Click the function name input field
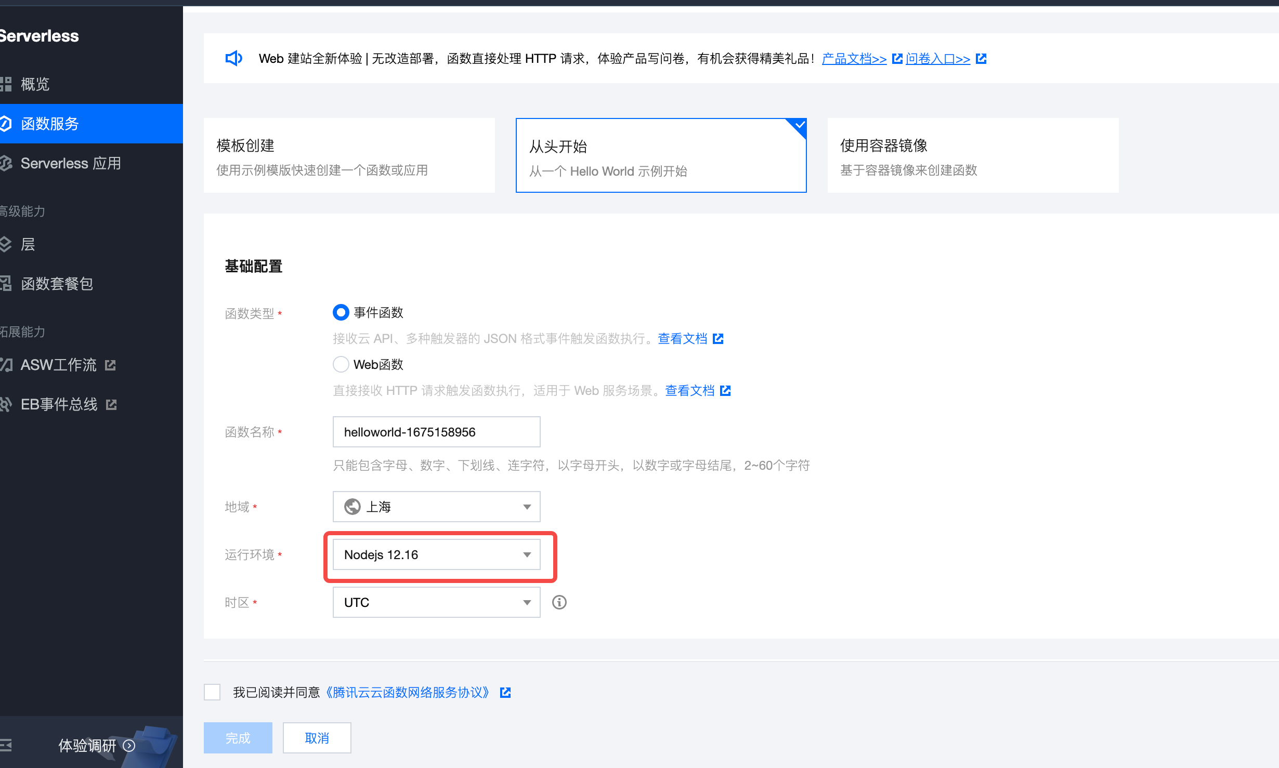 point(436,432)
